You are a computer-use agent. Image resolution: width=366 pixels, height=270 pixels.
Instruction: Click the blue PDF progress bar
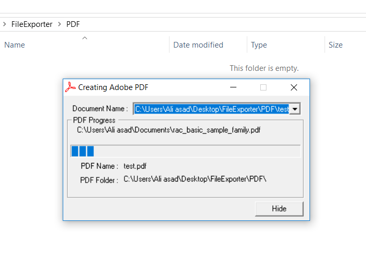[186, 151]
